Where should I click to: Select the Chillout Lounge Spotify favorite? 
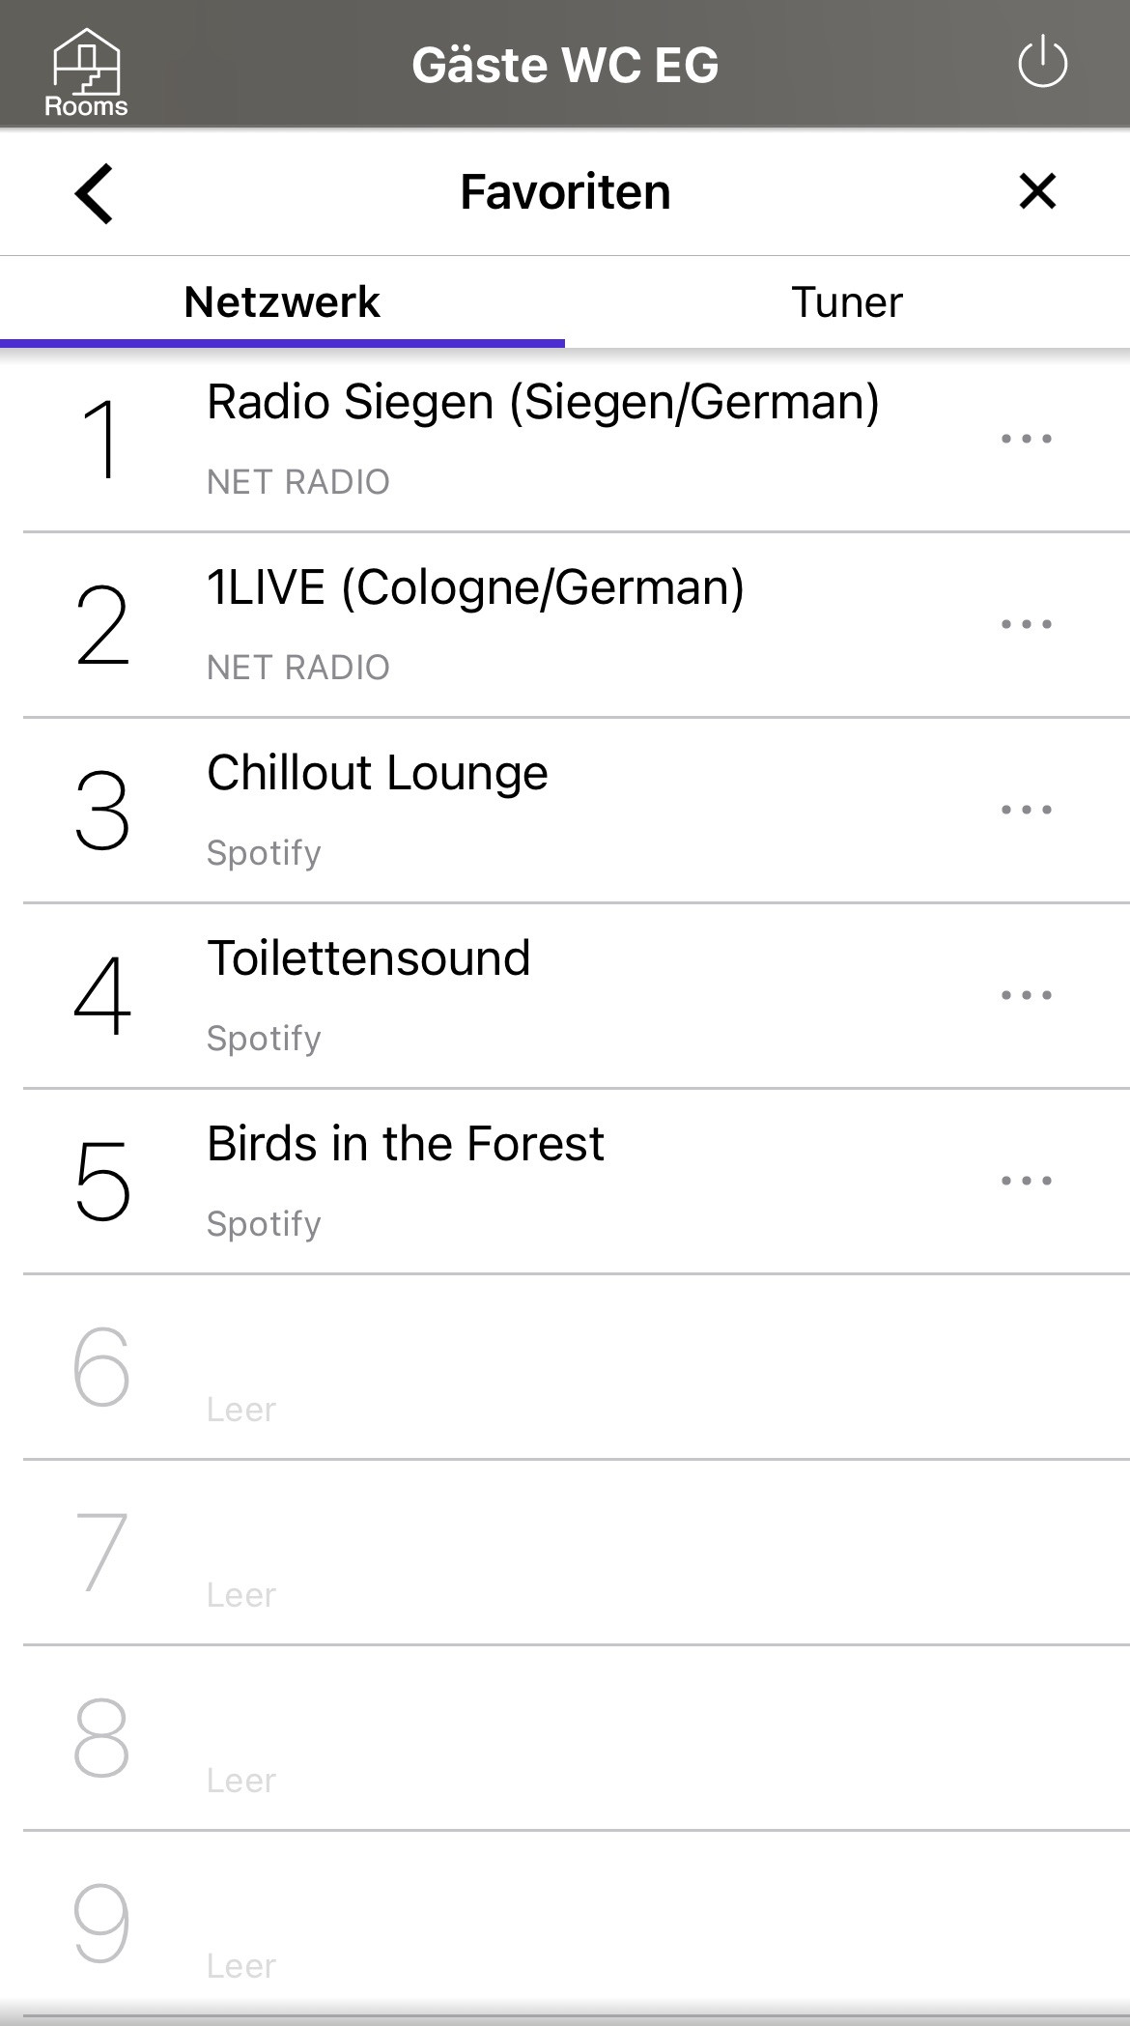(x=377, y=810)
